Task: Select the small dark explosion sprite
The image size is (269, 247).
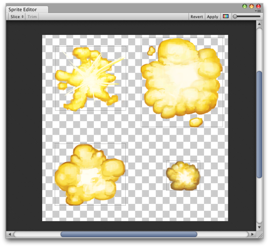Action: pyautogui.click(x=183, y=175)
